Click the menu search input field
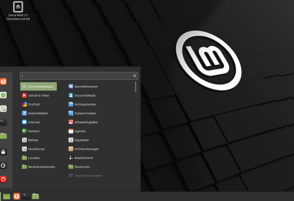Viewport: 294px width, 201px height. (76, 76)
